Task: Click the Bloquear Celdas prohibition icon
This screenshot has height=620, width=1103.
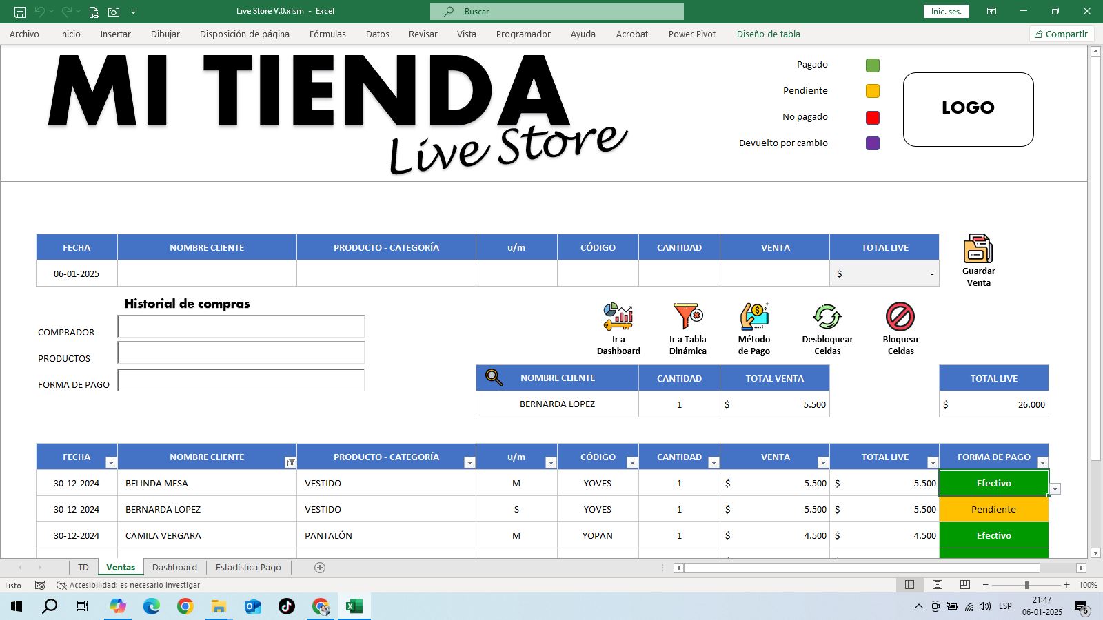Action: pyautogui.click(x=900, y=318)
